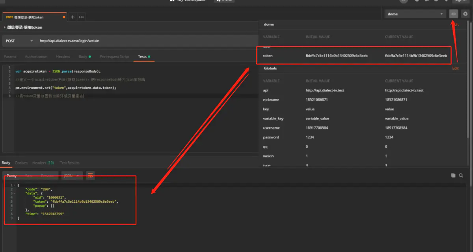Screen dimensions: 473x252
Task: Click the "token" line in response body
Action: [x=76, y=202]
